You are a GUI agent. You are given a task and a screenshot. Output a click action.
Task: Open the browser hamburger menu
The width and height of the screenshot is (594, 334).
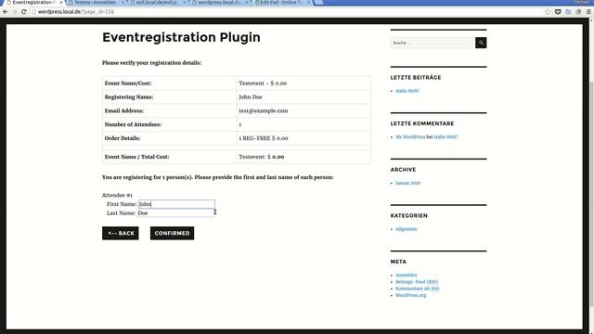coord(588,12)
